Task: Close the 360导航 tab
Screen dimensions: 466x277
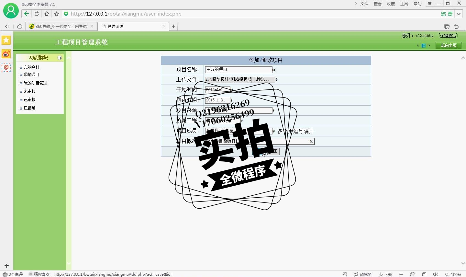Action: pos(92,27)
